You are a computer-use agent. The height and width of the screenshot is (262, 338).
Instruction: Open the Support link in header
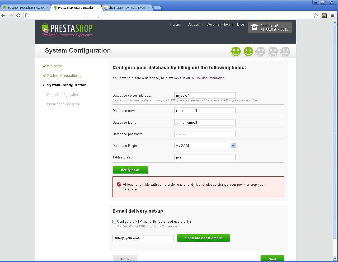coord(193,24)
